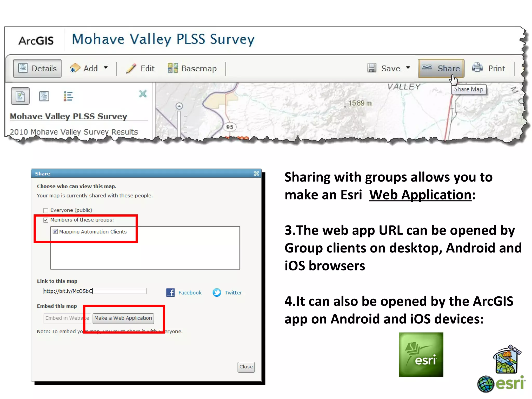The width and height of the screenshot is (532, 399).
Task: Share via Twitter link
Action: (x=233, y=293)
